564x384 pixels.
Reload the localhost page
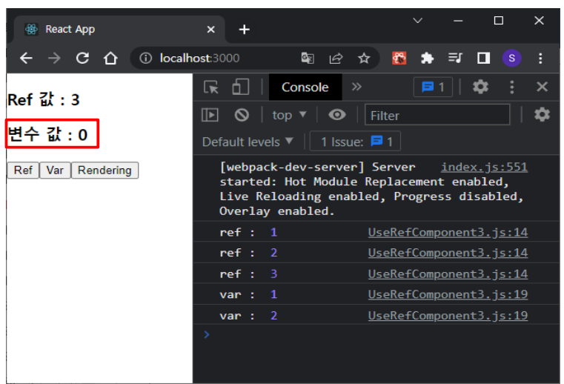coord(83,58)
